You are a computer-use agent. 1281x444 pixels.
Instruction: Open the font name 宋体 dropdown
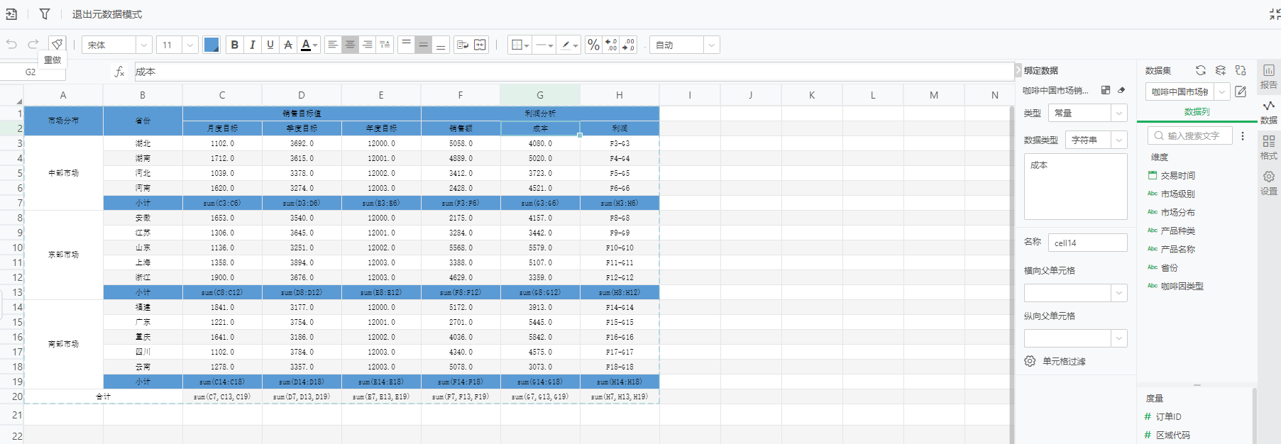[117, 45]
